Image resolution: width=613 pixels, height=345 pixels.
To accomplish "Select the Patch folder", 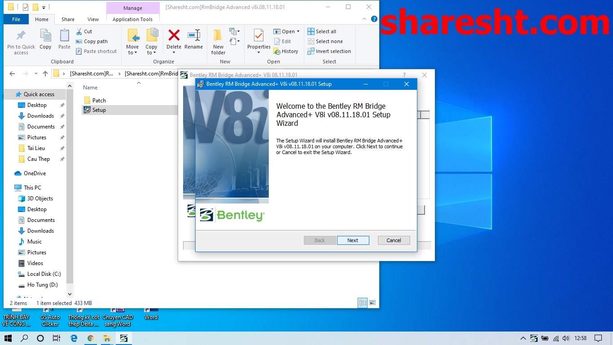I will pyautogui.click(x=99, y=100).
